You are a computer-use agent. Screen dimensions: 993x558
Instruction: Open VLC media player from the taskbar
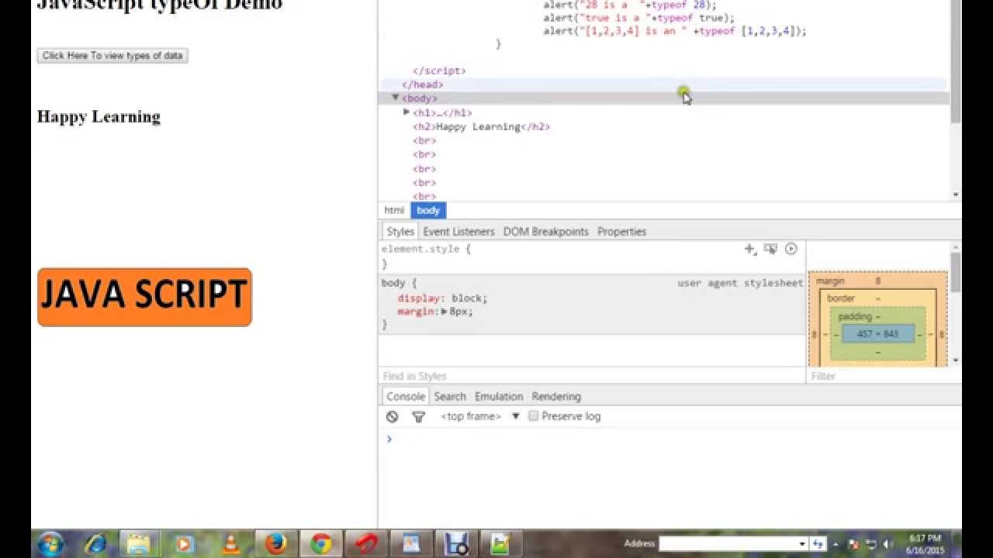230,543
